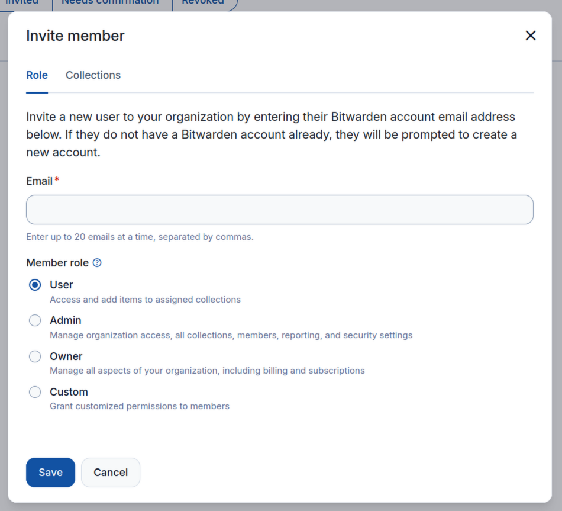
Task: Select the Owner role radio button
Action: coord(35,356)
